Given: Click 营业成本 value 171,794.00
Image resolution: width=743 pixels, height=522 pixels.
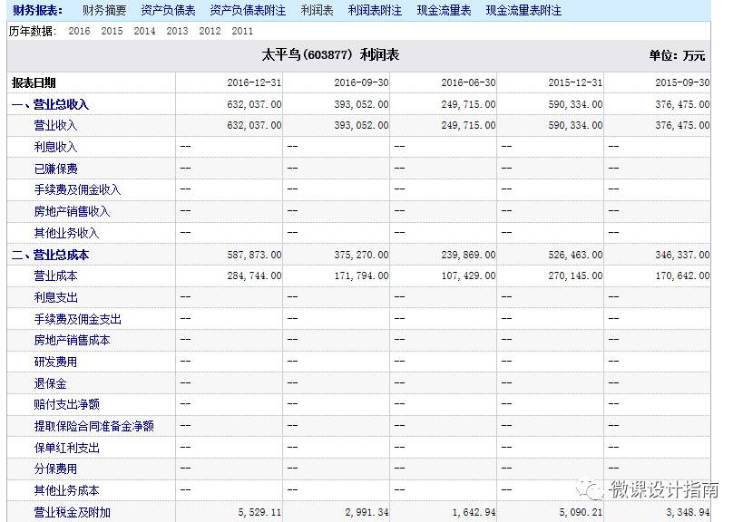Looking at the screenshot, I should [x=361, y=275].
